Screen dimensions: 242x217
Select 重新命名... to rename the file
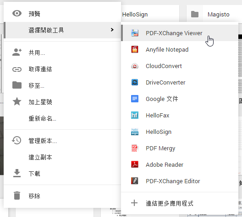tap(62, 118)
